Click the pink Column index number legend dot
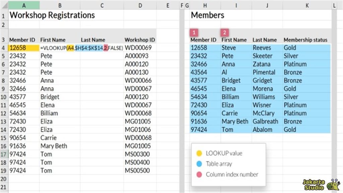This screenshot has width=343, height=193. click(199, 174)
